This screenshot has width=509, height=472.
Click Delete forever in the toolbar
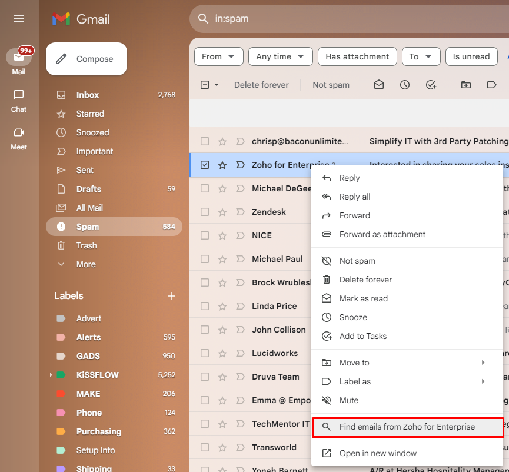click(261, 85)
